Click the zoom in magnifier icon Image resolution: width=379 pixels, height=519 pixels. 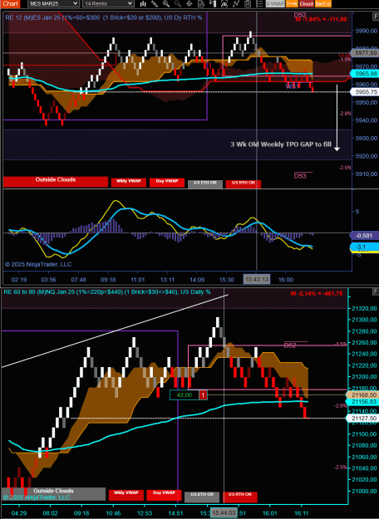166,3
